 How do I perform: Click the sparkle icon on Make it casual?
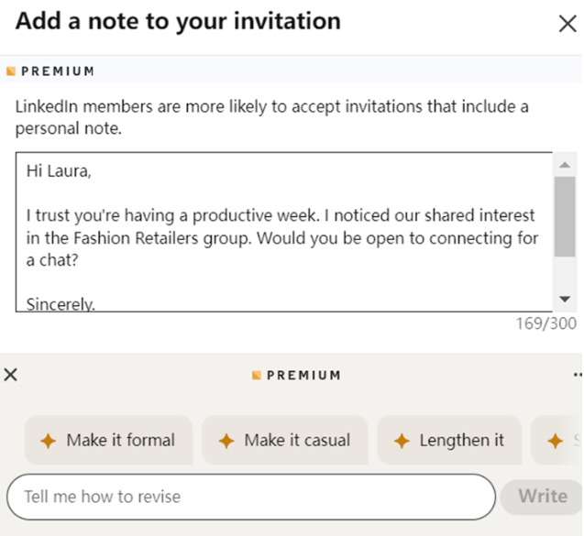(x=226, y=441)
